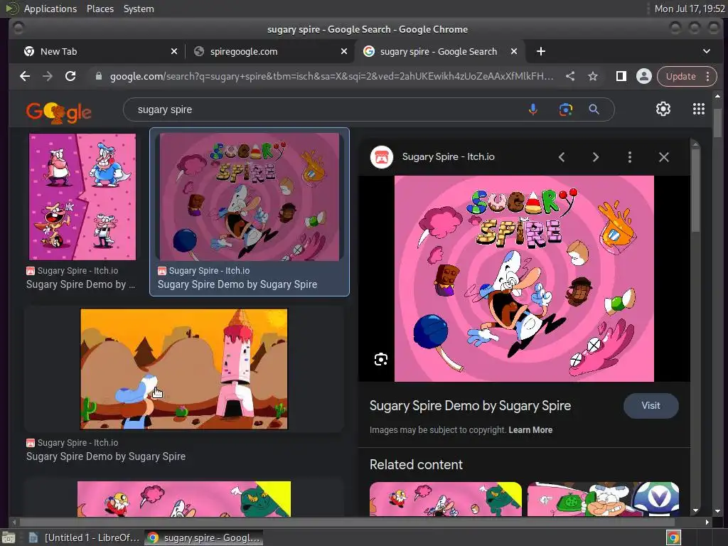
Task: Open first related content thumbnail
Action: [x=446, y=499]
